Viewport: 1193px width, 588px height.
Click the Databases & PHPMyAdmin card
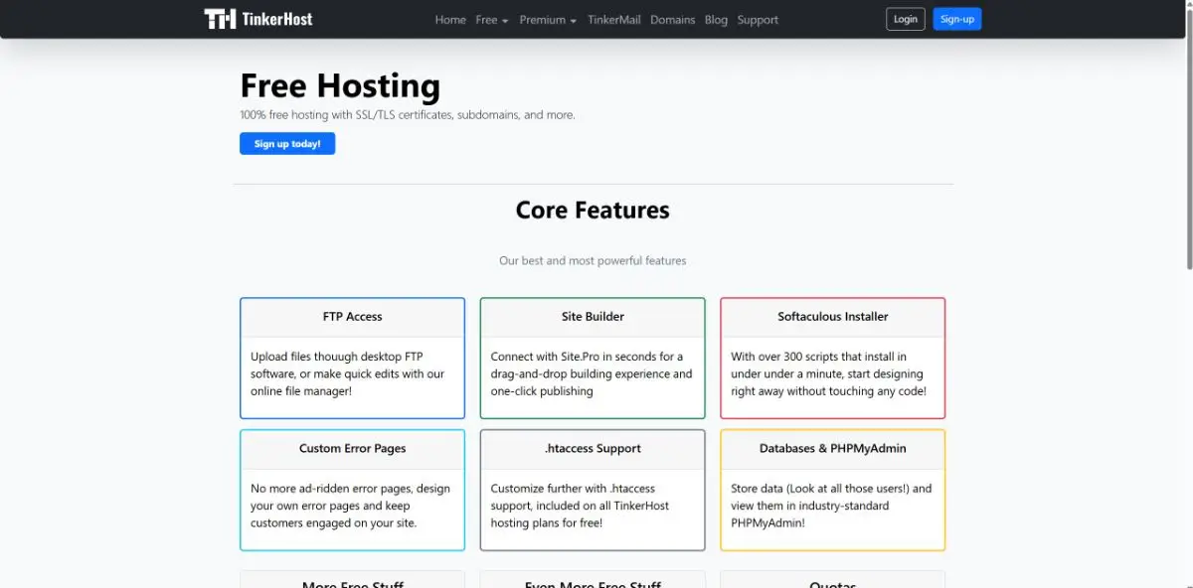coord(832,490)
